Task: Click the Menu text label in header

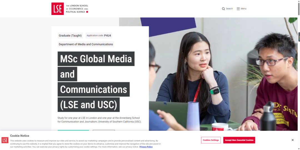Action: 244,9
